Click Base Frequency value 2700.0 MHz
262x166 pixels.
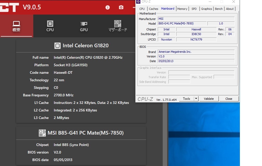63,95
